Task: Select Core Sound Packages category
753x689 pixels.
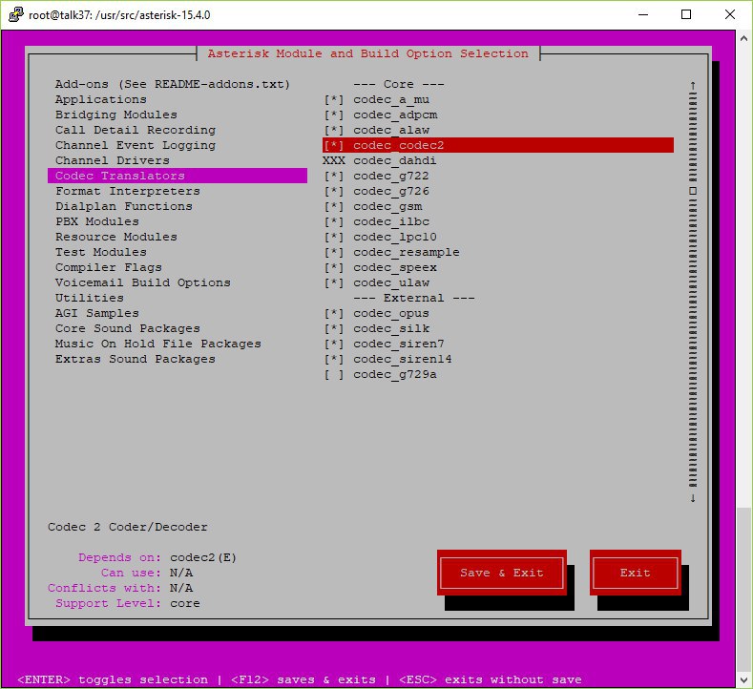Action: tap(128, 328)
